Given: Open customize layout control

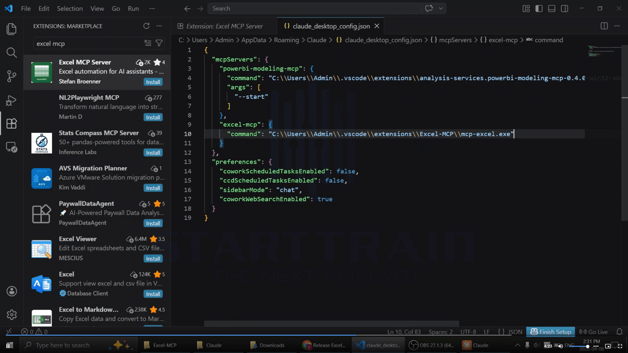Looking at the screenshot, I should click(526, 9).
